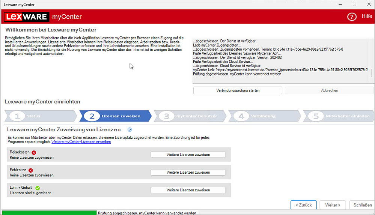
Task: Click the Schließen button
Action: coord(362,205)
